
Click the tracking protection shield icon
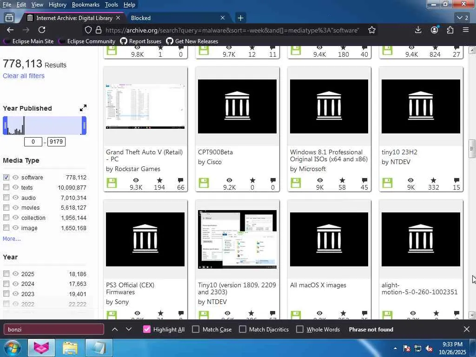click(88, 30)
